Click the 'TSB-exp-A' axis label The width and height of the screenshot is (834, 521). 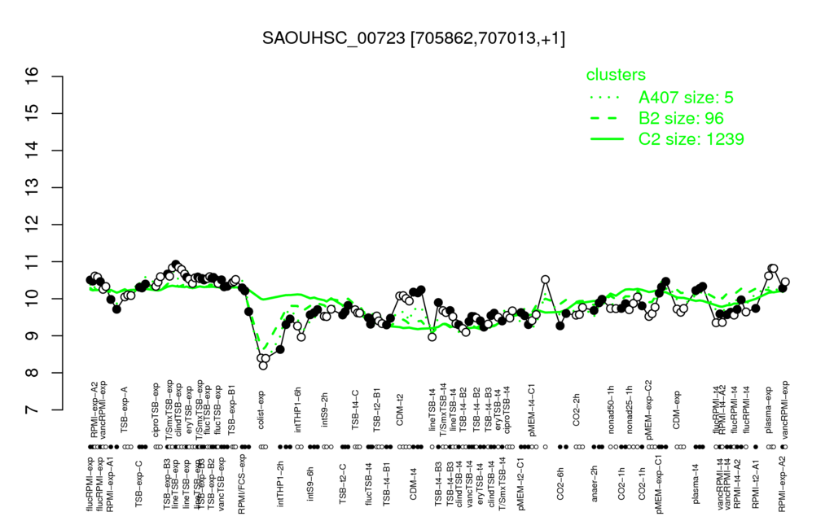tap(125, 411)
